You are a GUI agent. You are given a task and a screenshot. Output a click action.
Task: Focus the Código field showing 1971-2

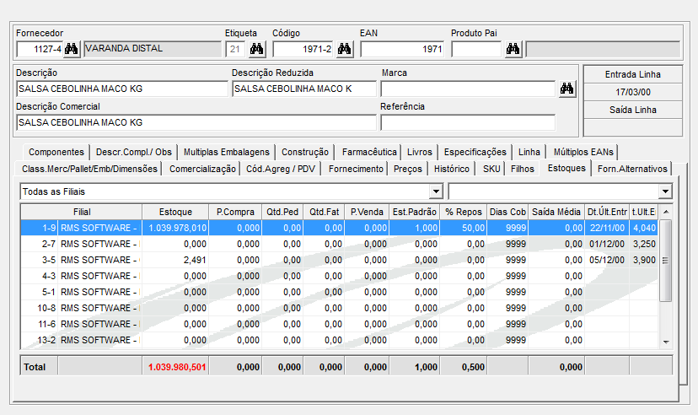[303, 49]
